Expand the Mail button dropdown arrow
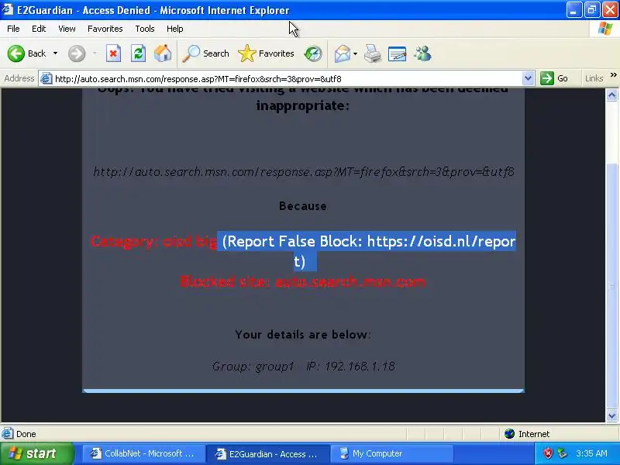Viewport: 620px width, 465px height. click(355, 53)
